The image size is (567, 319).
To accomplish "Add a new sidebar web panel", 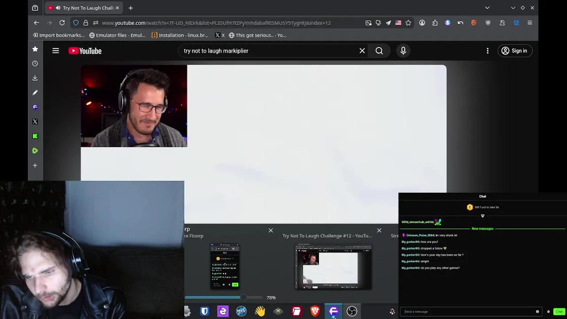I will 35,165.
